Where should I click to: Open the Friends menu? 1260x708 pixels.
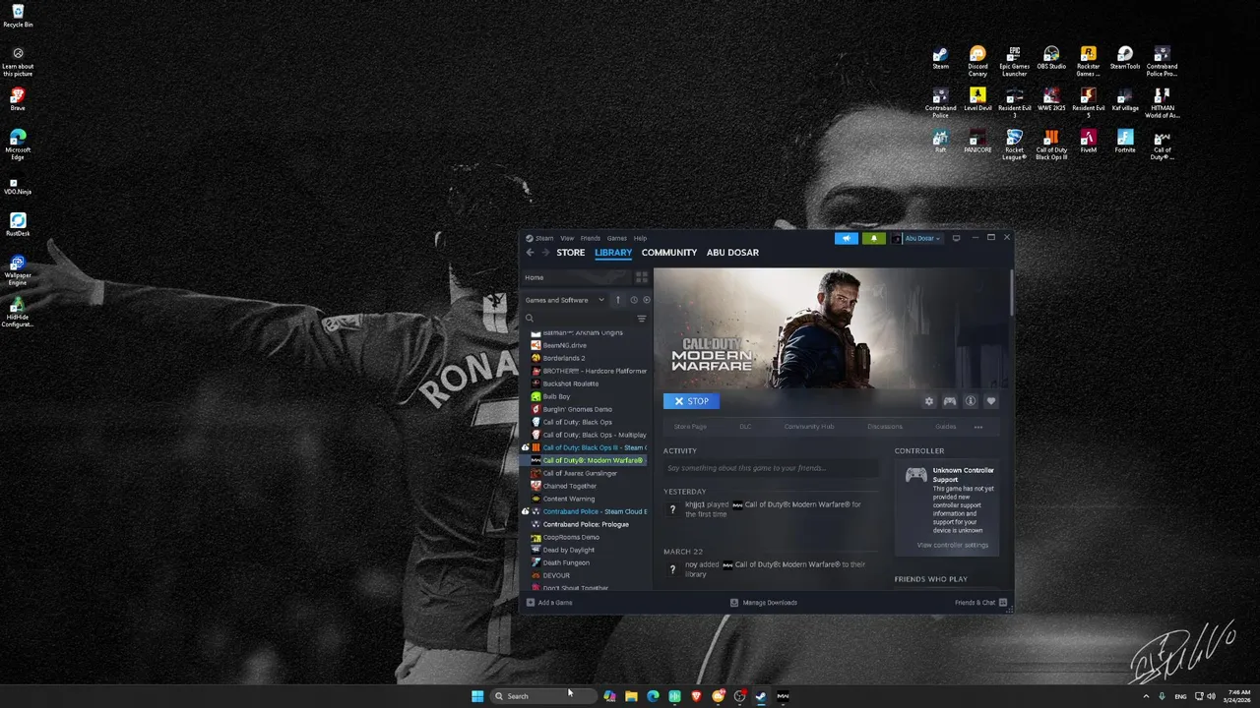pyautogui.click(x=590, y=238)
